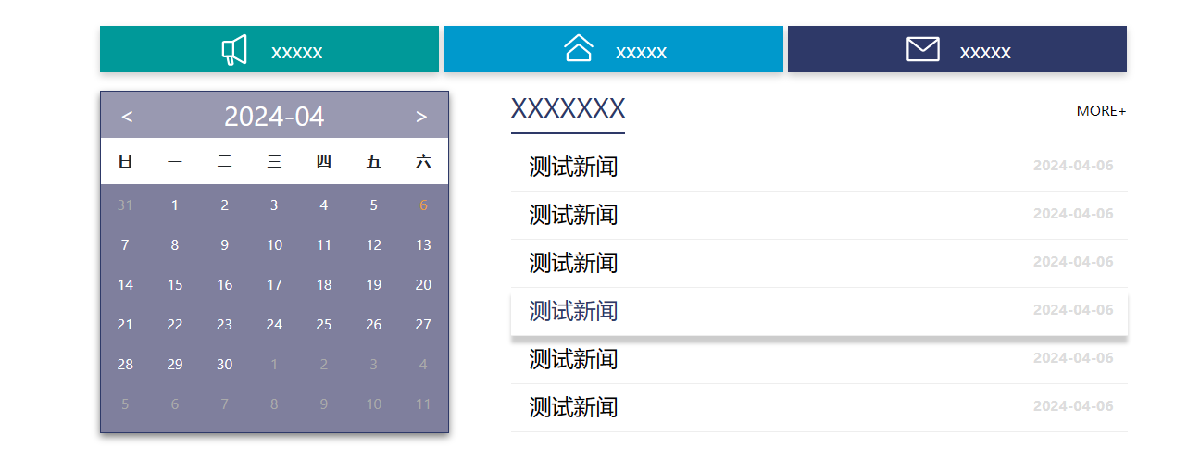The width and height of the screenshot is (1200, 460).
Task: Click the megaphone announcement icon
Action: (x=234, y=50)
